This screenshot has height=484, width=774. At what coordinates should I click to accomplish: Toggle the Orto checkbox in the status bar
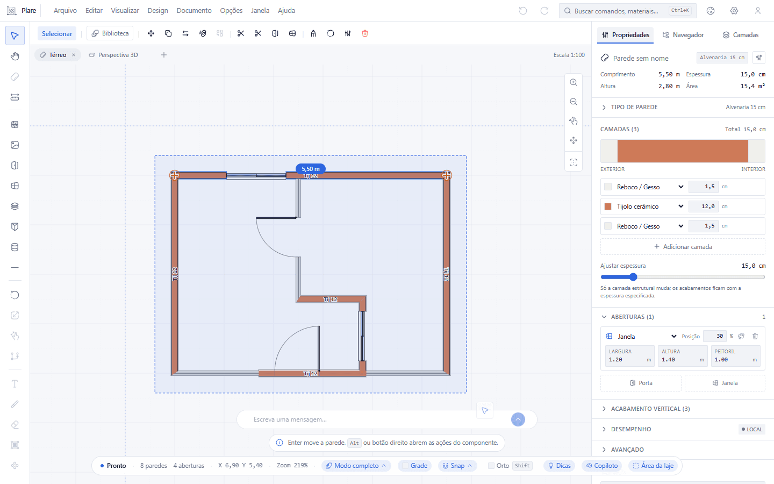click(x=491, y=466)
